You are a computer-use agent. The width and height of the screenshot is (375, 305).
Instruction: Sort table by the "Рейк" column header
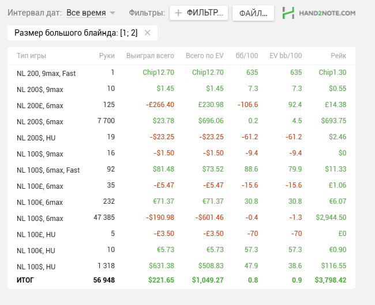338,56
